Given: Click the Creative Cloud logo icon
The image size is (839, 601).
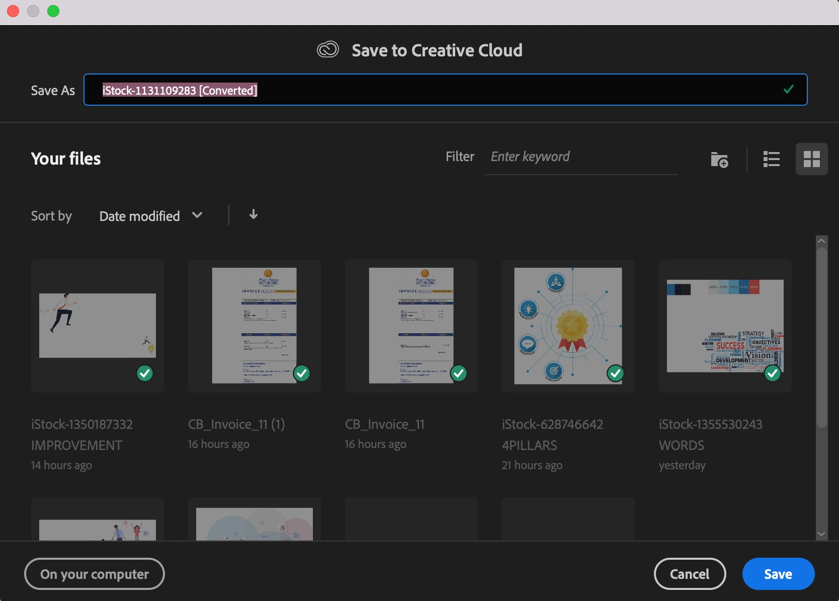Looking at the screenshot, I should [327, 50].
